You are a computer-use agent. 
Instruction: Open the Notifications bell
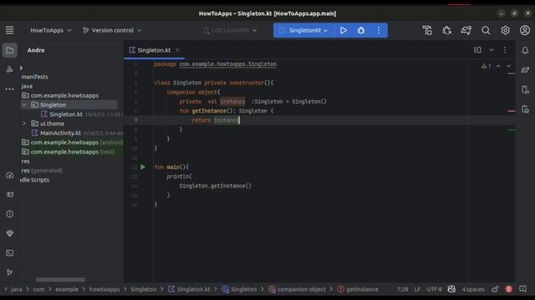(525, 50)
